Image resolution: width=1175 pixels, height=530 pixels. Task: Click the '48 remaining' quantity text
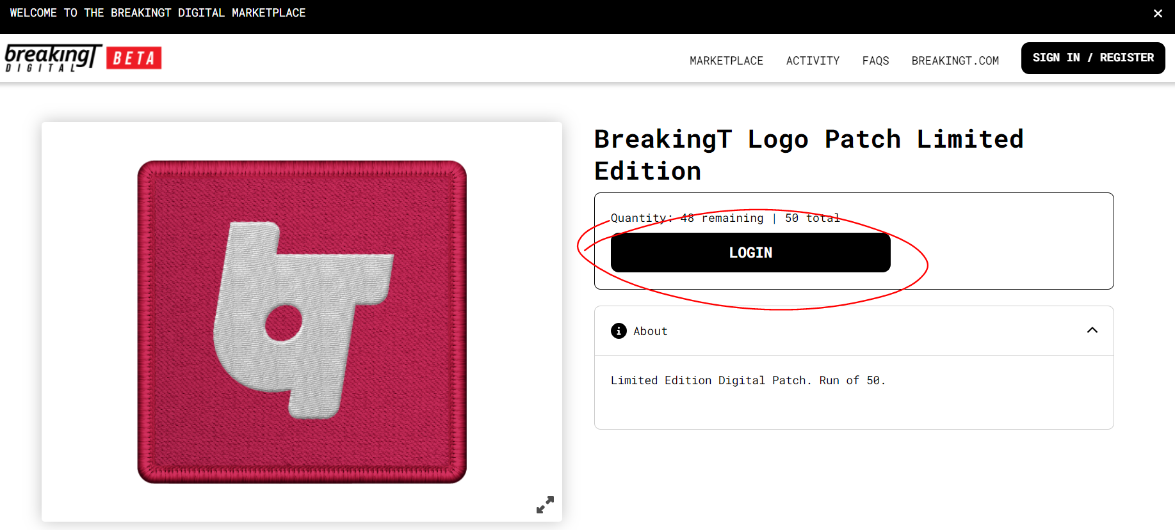[x=722, y=218]
